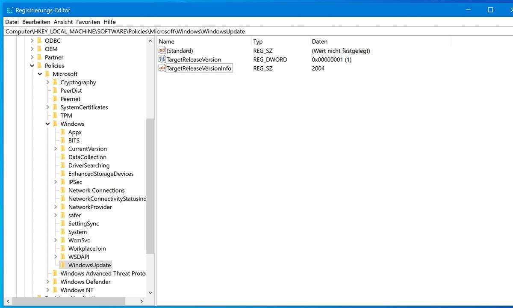The width and height of the screenshot is (513, 308).
Task: Click the ODBC folder icon
Action: pyautogui.click(x=40, y=41)
